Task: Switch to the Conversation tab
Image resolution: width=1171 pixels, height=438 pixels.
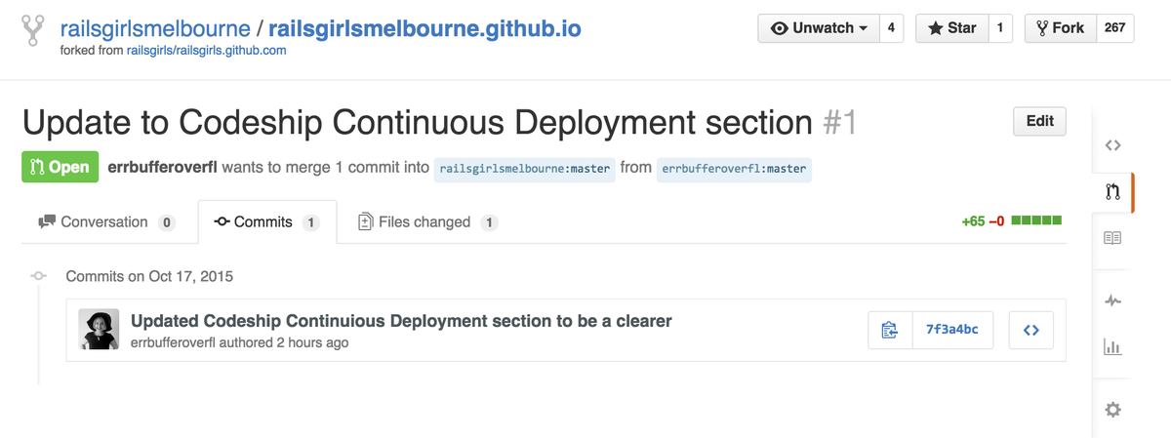Action: coord(106,222)
